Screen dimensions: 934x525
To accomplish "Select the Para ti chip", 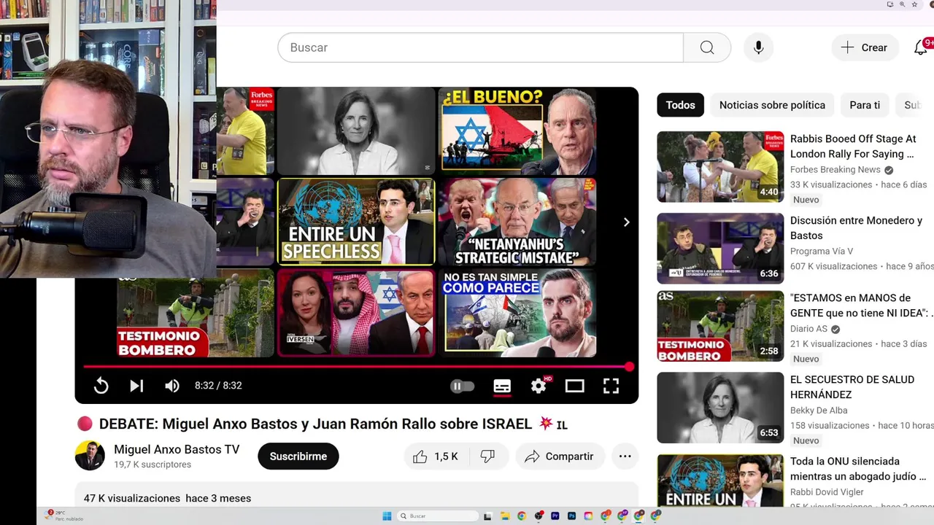I will pos(865,105).
